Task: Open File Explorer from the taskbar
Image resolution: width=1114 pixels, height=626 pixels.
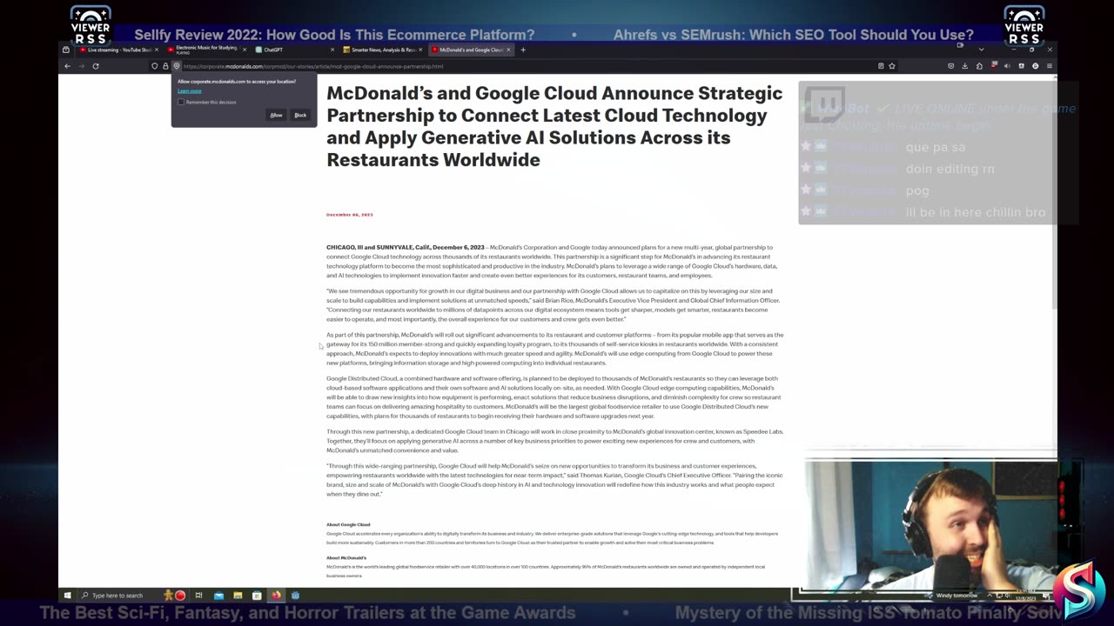Action: point(238,596)
